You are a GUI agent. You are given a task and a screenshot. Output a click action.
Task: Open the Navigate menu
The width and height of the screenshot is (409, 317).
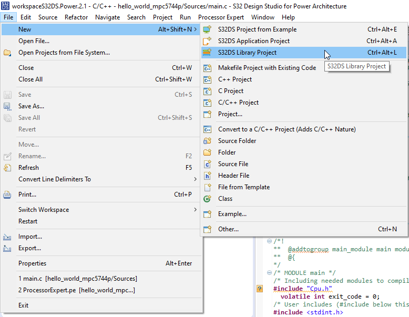pos(107,17)
